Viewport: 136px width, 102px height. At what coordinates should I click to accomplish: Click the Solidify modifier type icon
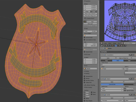(105, 95)
